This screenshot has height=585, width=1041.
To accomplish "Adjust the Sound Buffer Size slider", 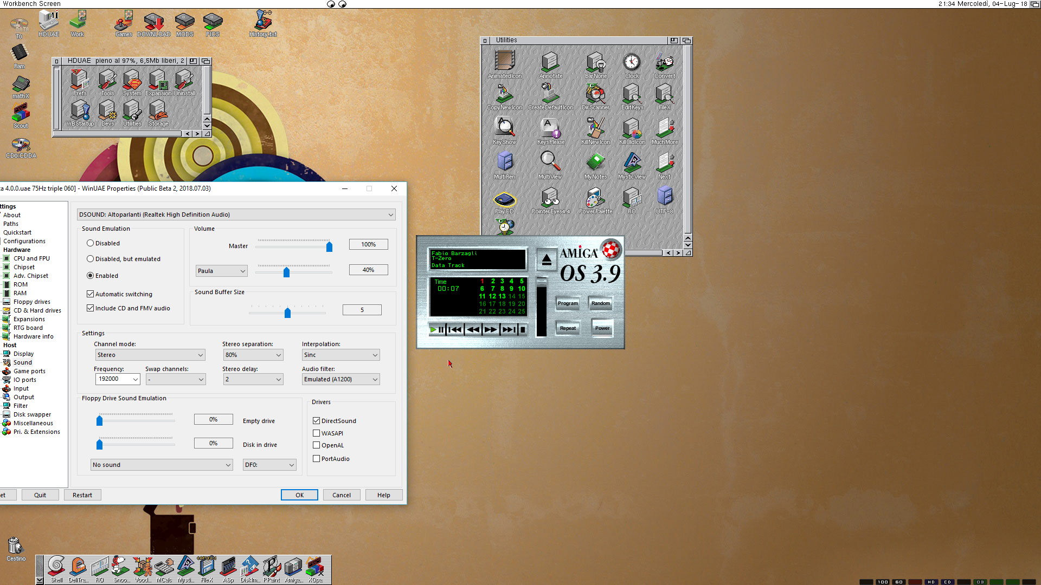I will click(x=287, y=313).
